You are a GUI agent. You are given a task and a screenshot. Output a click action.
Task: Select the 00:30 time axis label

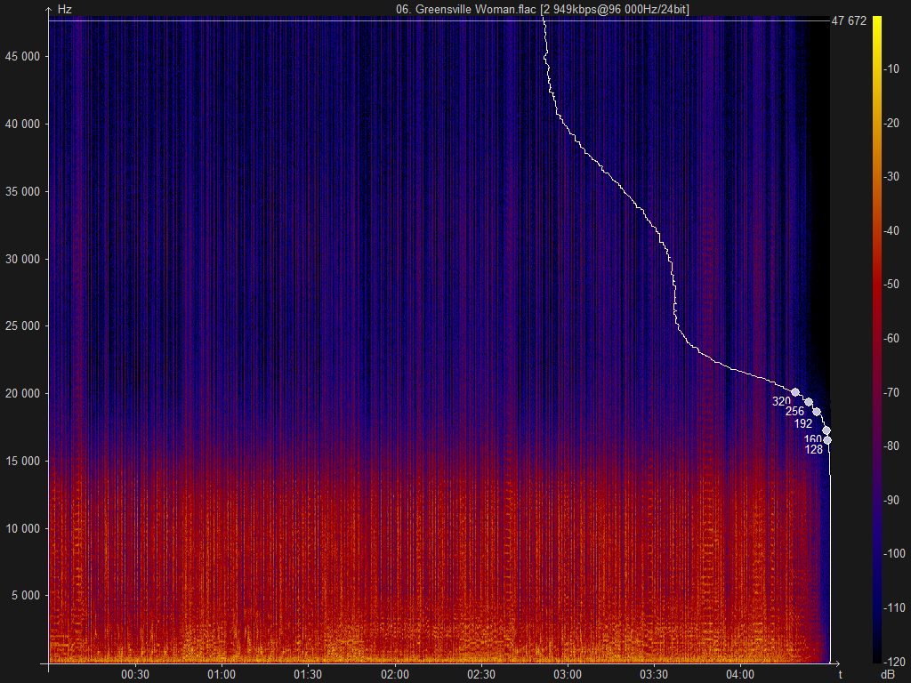[x=135, y=674]
